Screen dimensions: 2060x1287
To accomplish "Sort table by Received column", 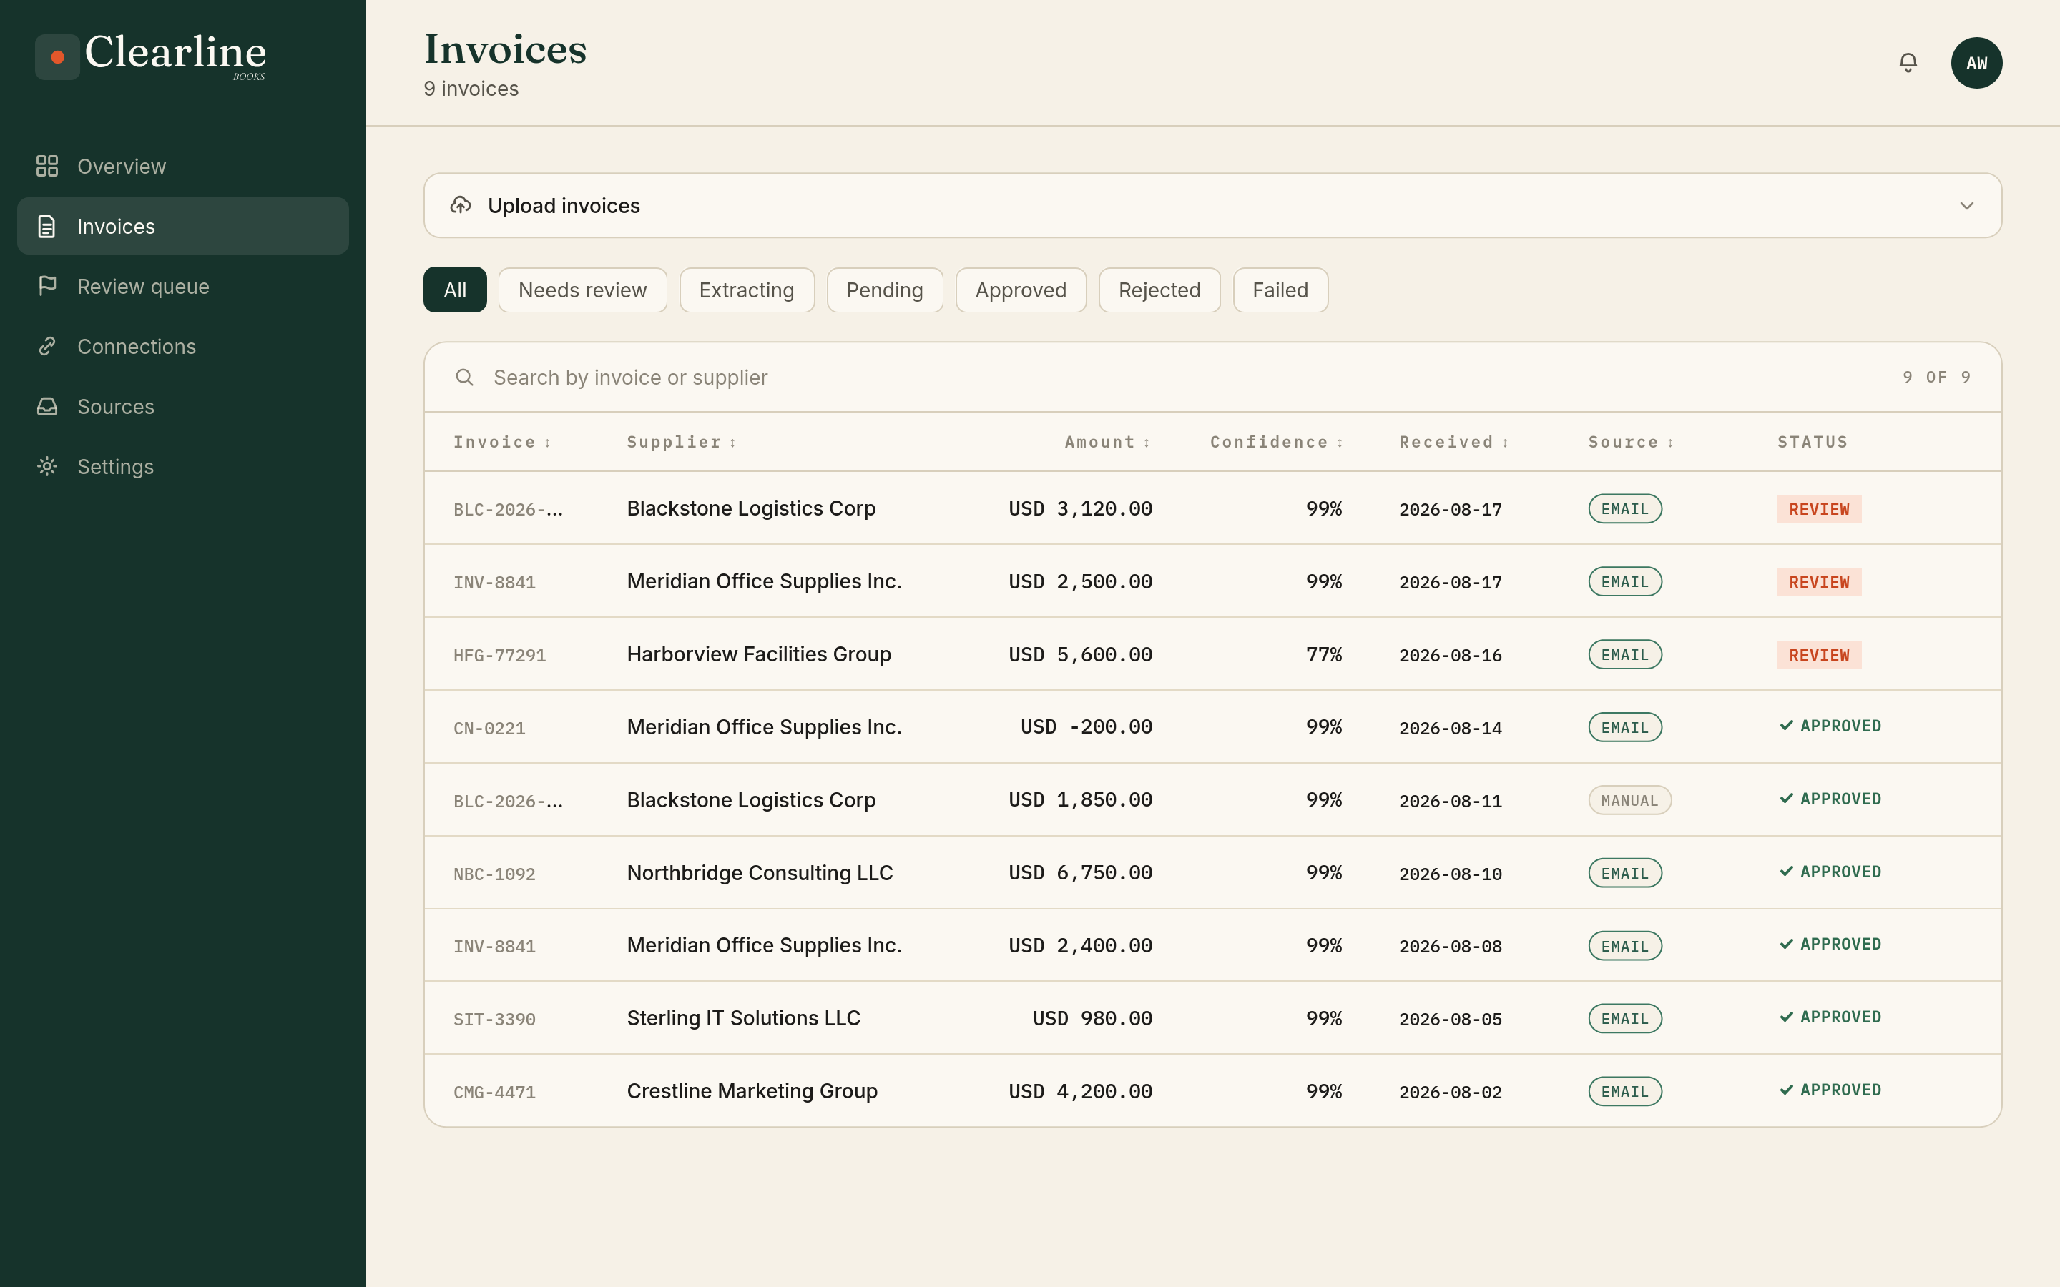I will 1454,443.
